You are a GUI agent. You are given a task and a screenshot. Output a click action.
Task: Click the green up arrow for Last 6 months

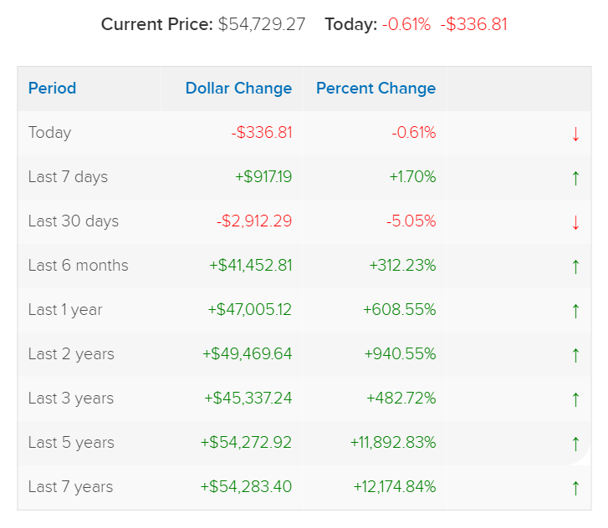tap(575, 267)
